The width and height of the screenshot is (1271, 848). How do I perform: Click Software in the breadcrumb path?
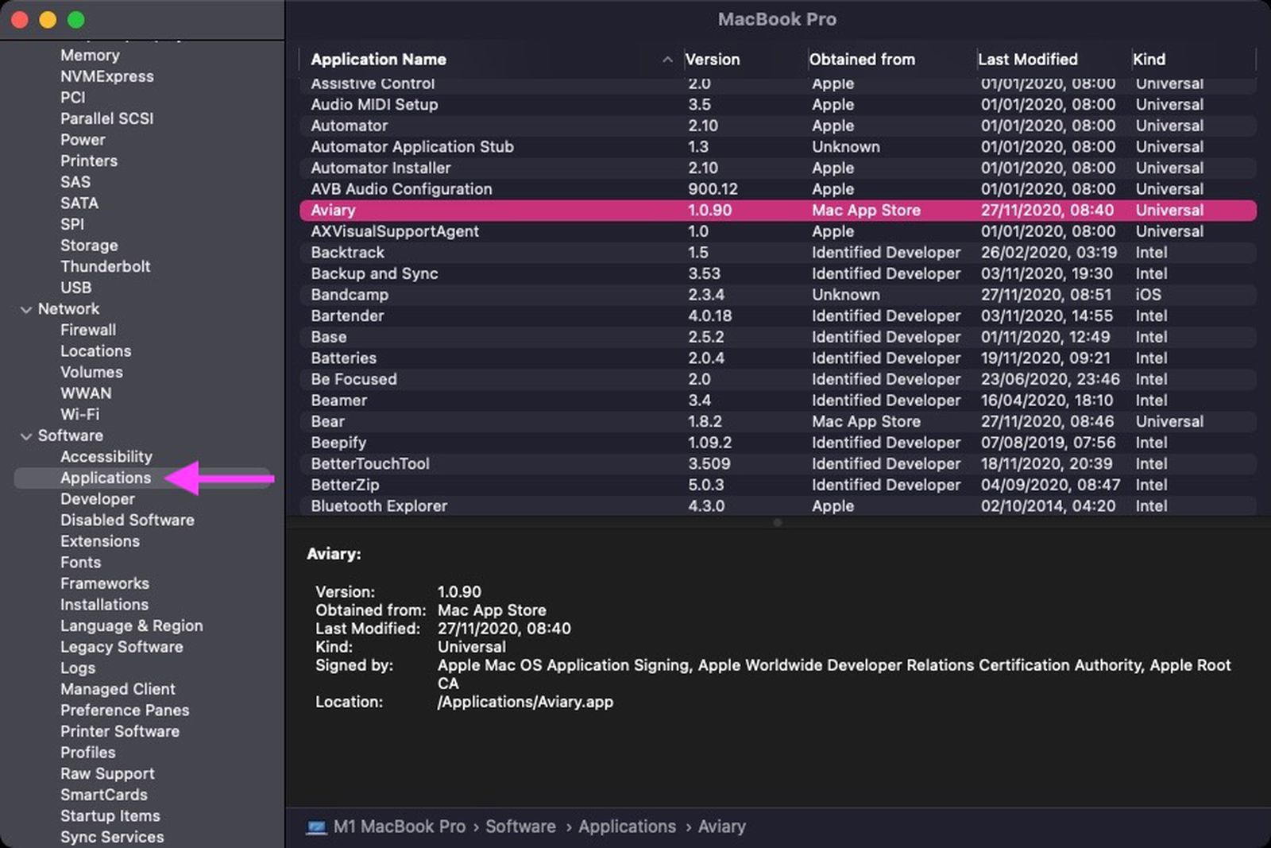pyautogui.click(x=520, y=827)
